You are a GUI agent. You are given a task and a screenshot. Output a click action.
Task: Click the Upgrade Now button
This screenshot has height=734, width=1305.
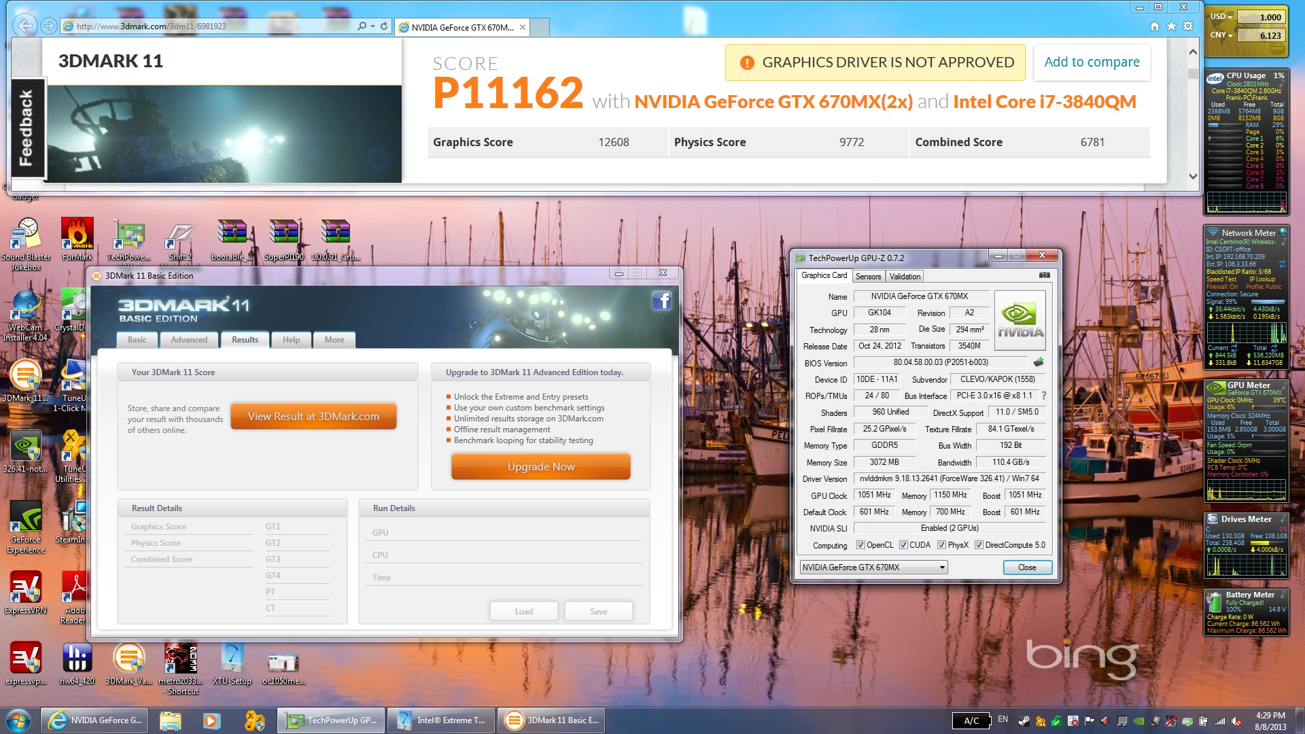pyautogui.click(x=541, y=467)
